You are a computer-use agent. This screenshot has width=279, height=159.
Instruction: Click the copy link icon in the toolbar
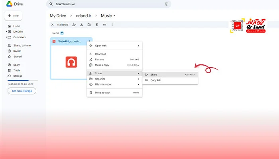[104, 25]
